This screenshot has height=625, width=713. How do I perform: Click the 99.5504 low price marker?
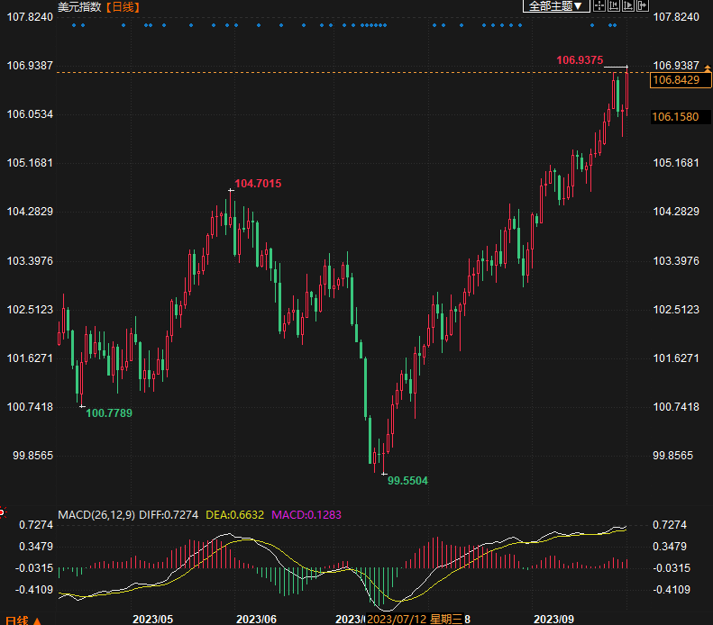pos(407,481)
